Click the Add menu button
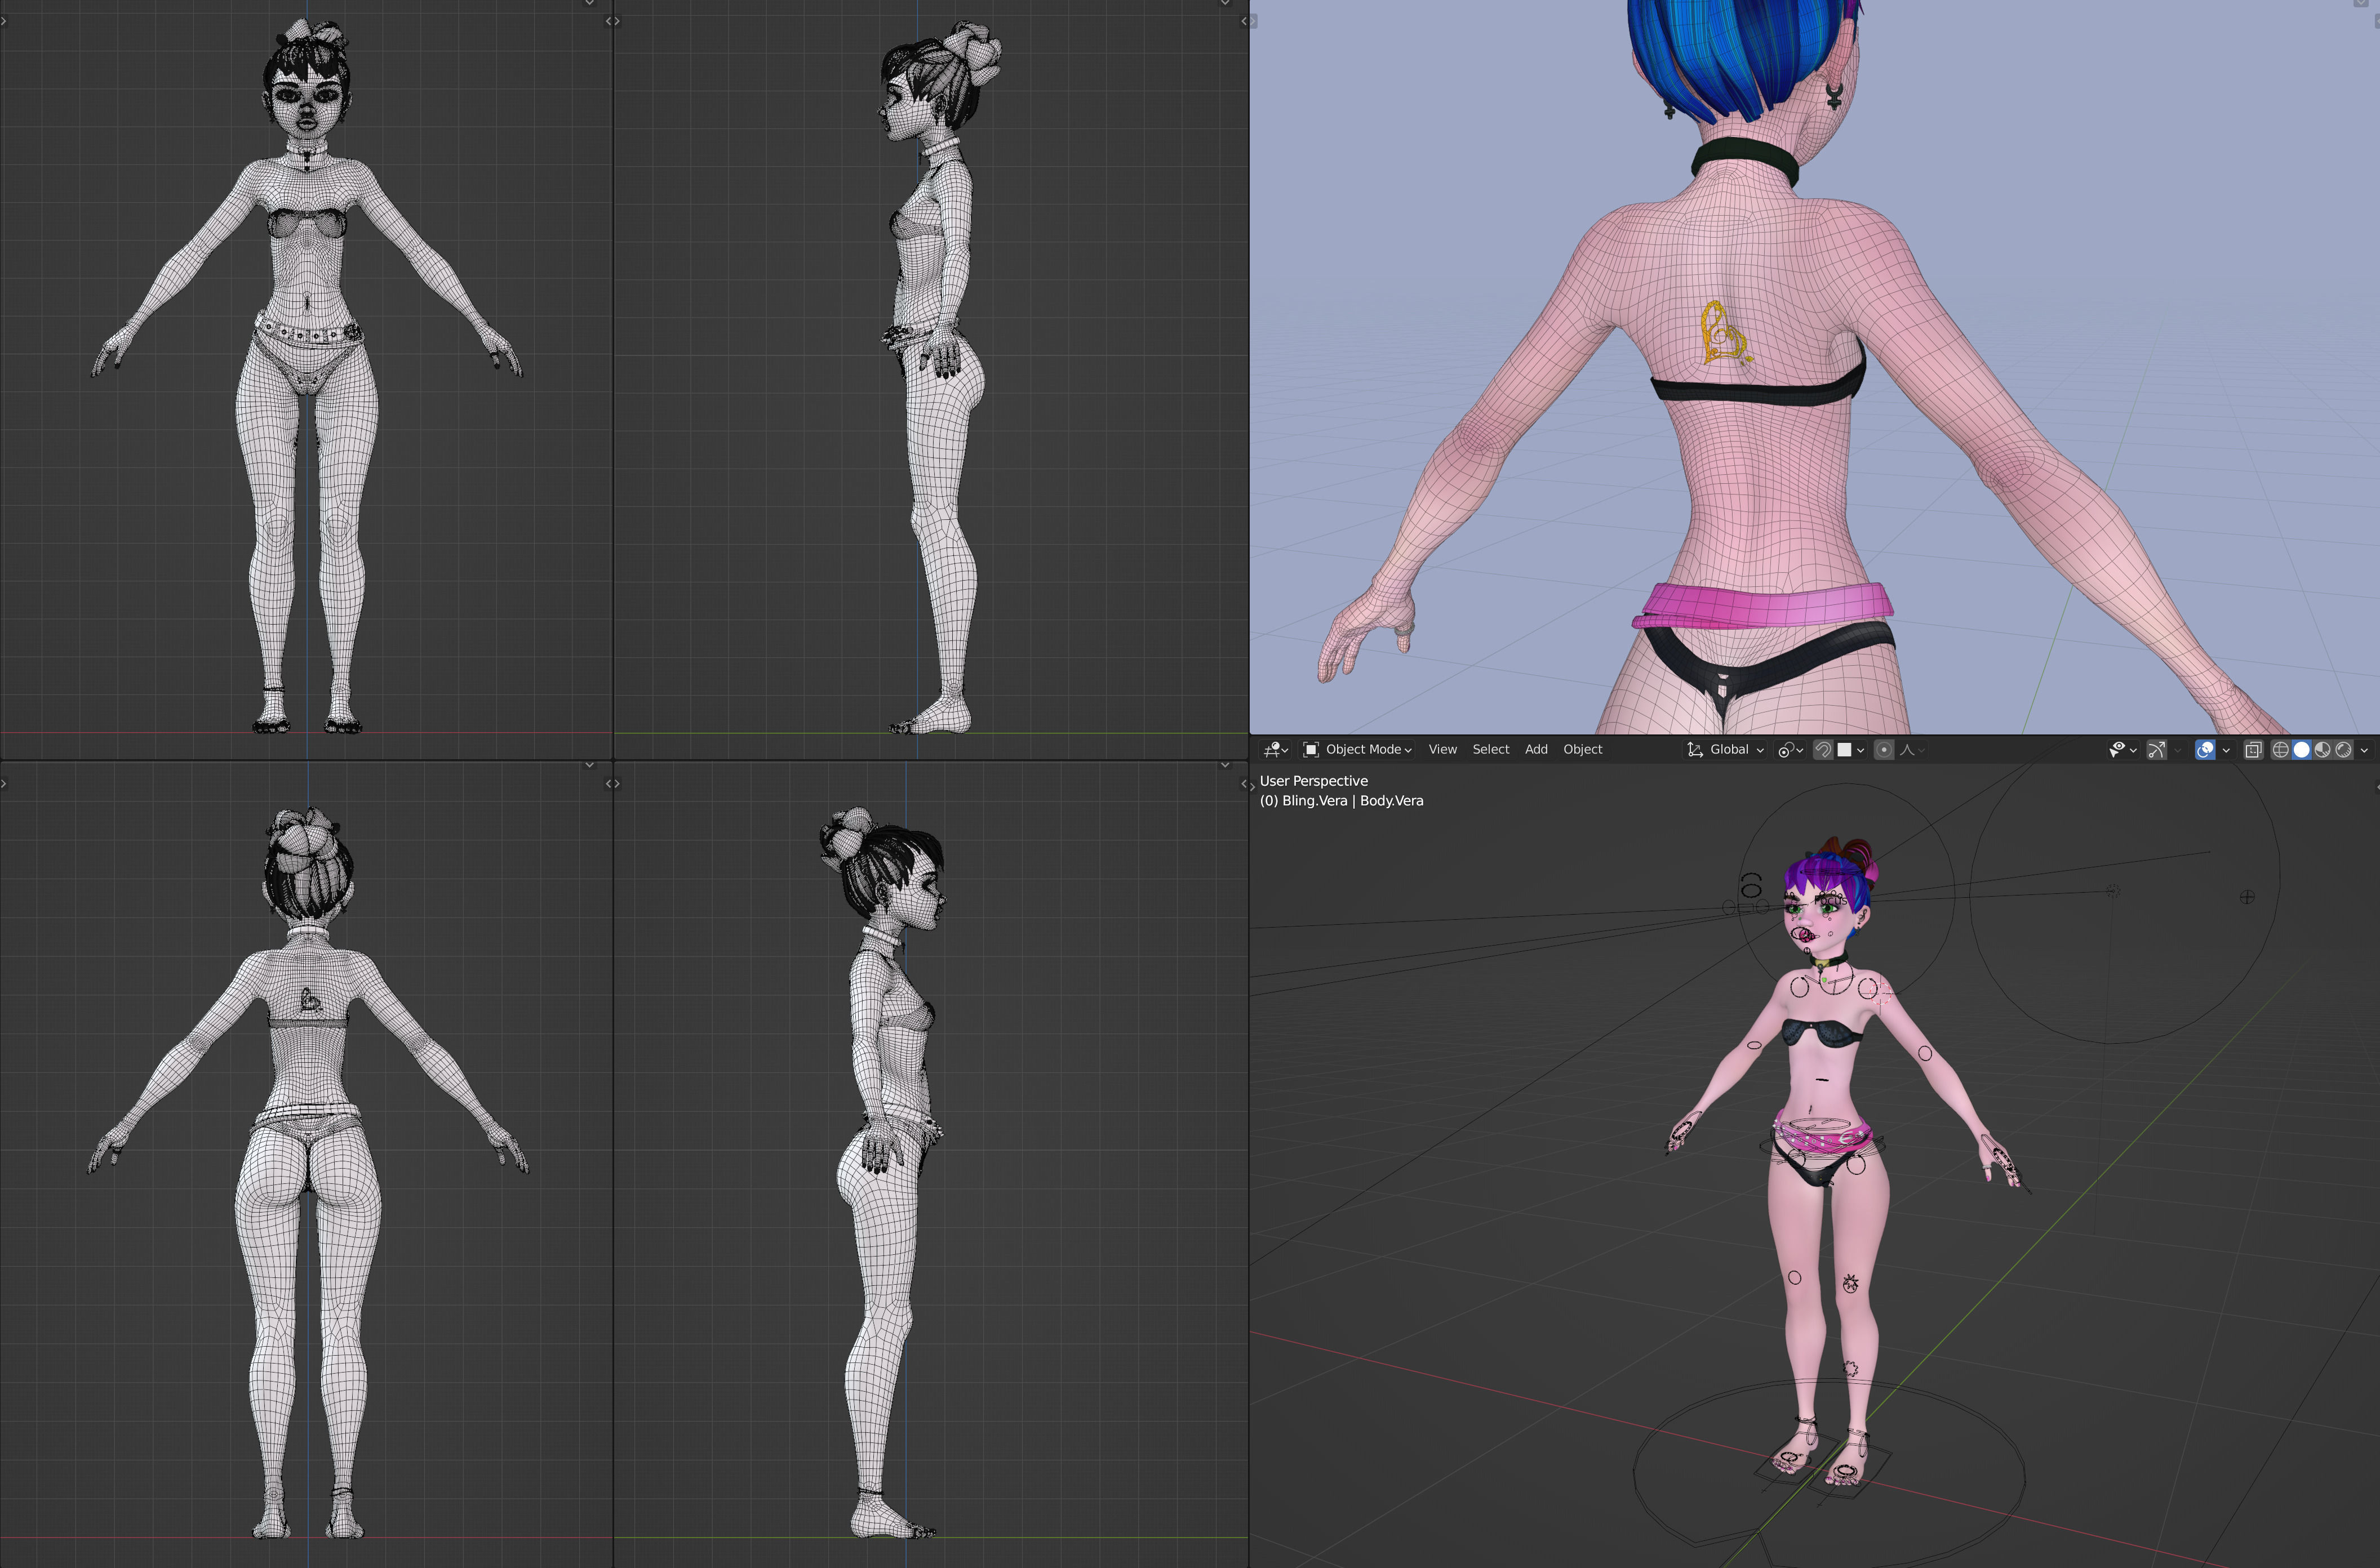The height and width of the screenshot is (1568, 2380). coord(1535,750)
